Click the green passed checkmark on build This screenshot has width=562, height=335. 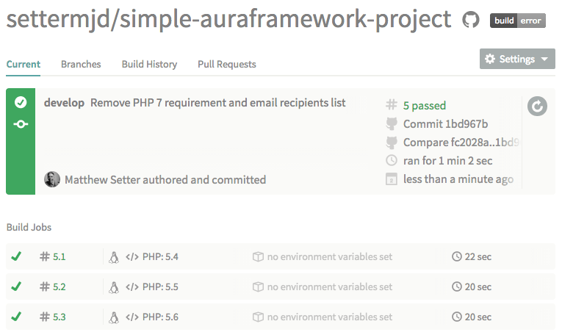tap(21, 103)
